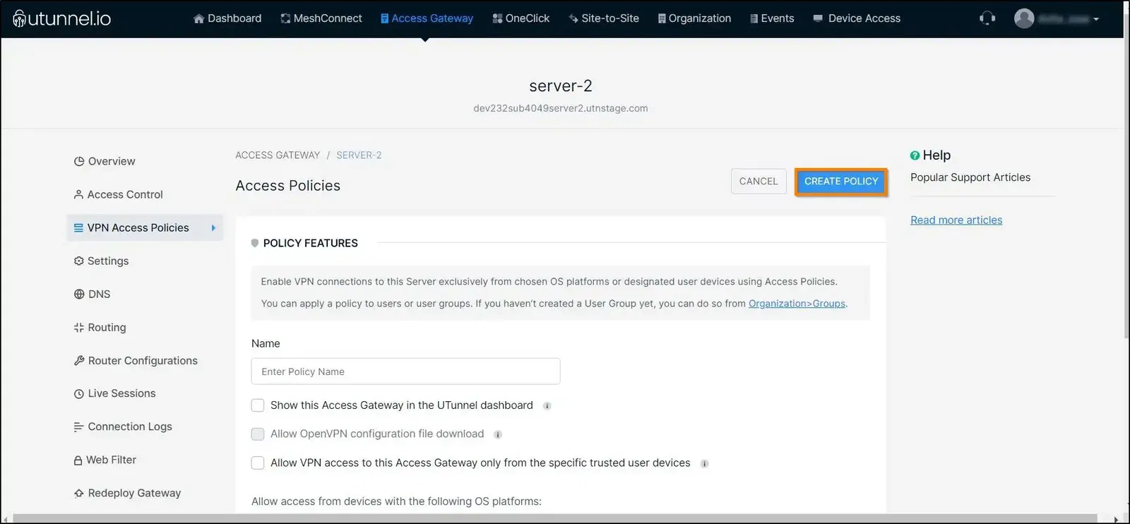This screenshot has height=524, width=1130.
Task: Open Connection Logs in the sidebar
Action: coord(123,427)
